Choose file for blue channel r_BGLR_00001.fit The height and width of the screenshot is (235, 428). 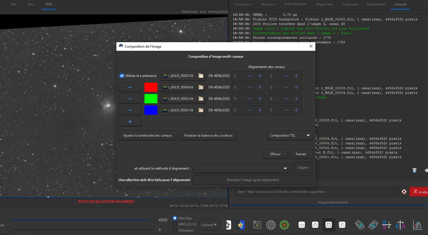[183, 110]
